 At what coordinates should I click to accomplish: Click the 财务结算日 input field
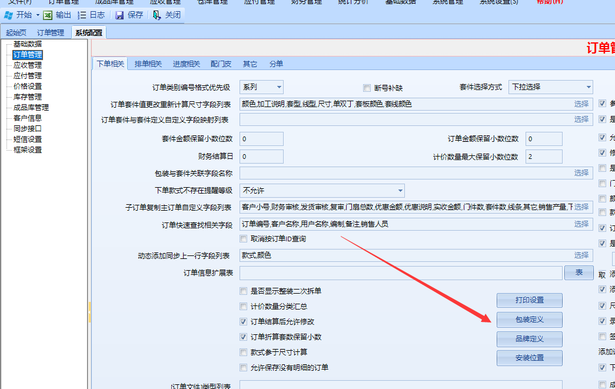(x=261, y=157)
